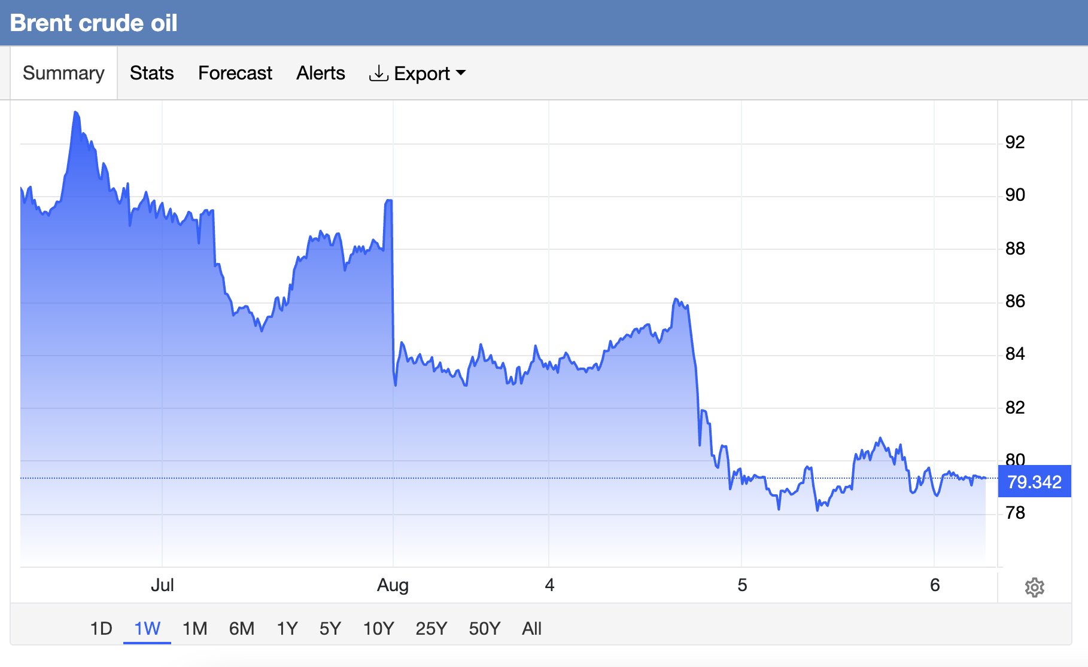
Task: Click the current price label 79.342
Action: (x=1034, y=482)
